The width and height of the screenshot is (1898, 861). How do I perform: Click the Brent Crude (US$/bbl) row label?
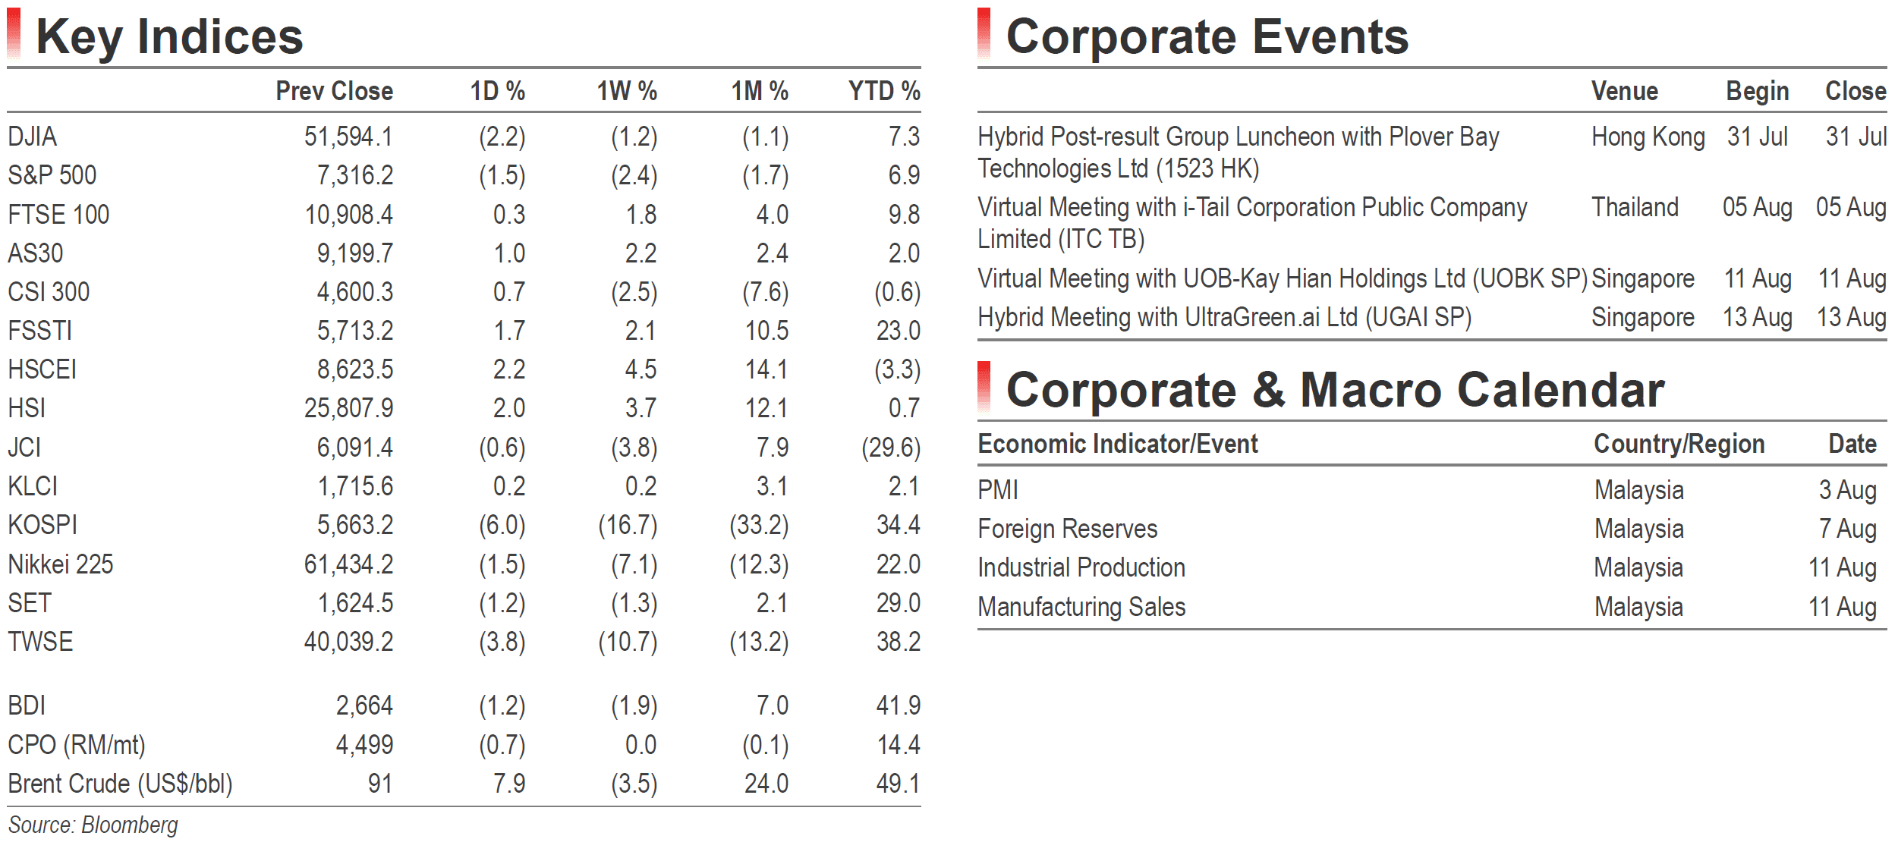[120, 783]
